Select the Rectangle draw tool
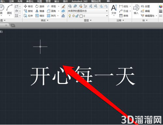 [x=16, y=6]
